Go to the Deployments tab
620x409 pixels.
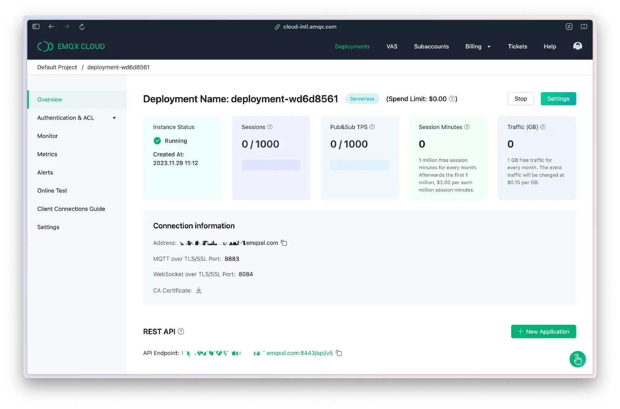point(352,46)
